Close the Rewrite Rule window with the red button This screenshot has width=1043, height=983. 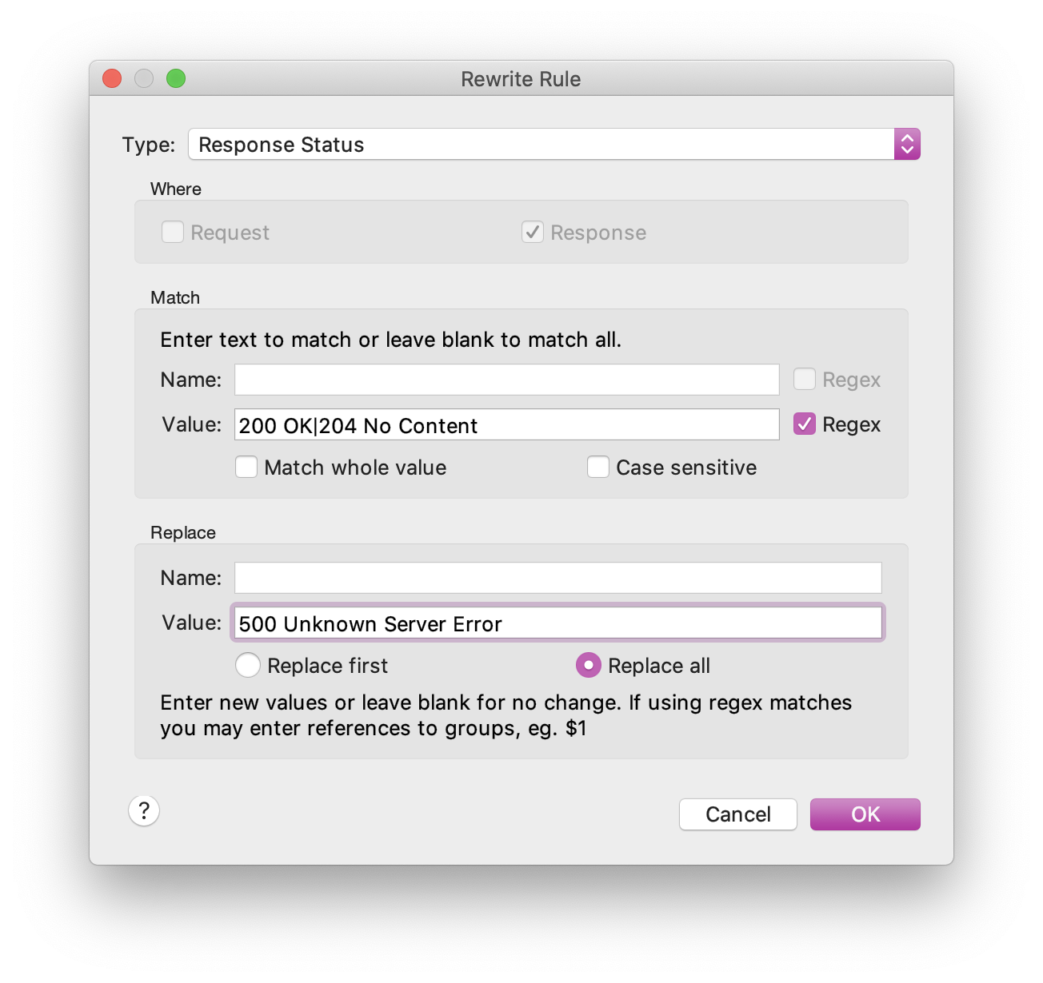click(112, 78)
